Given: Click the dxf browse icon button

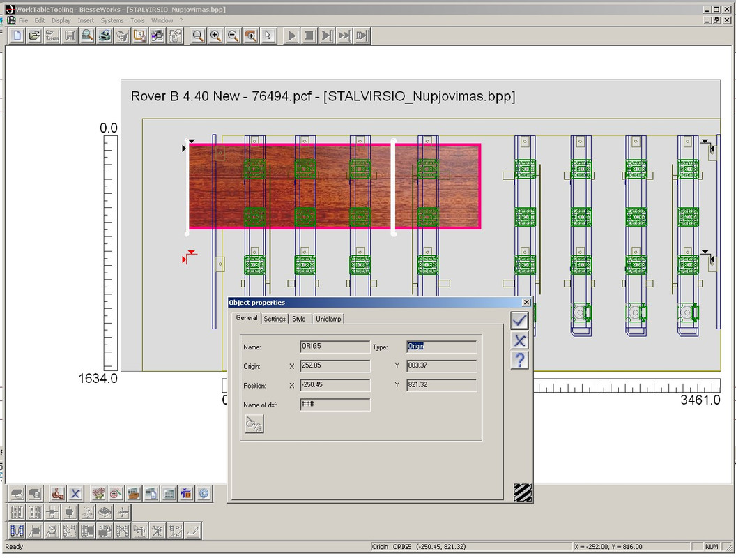Looking at the screenshot, I should (x=254, y=424).
